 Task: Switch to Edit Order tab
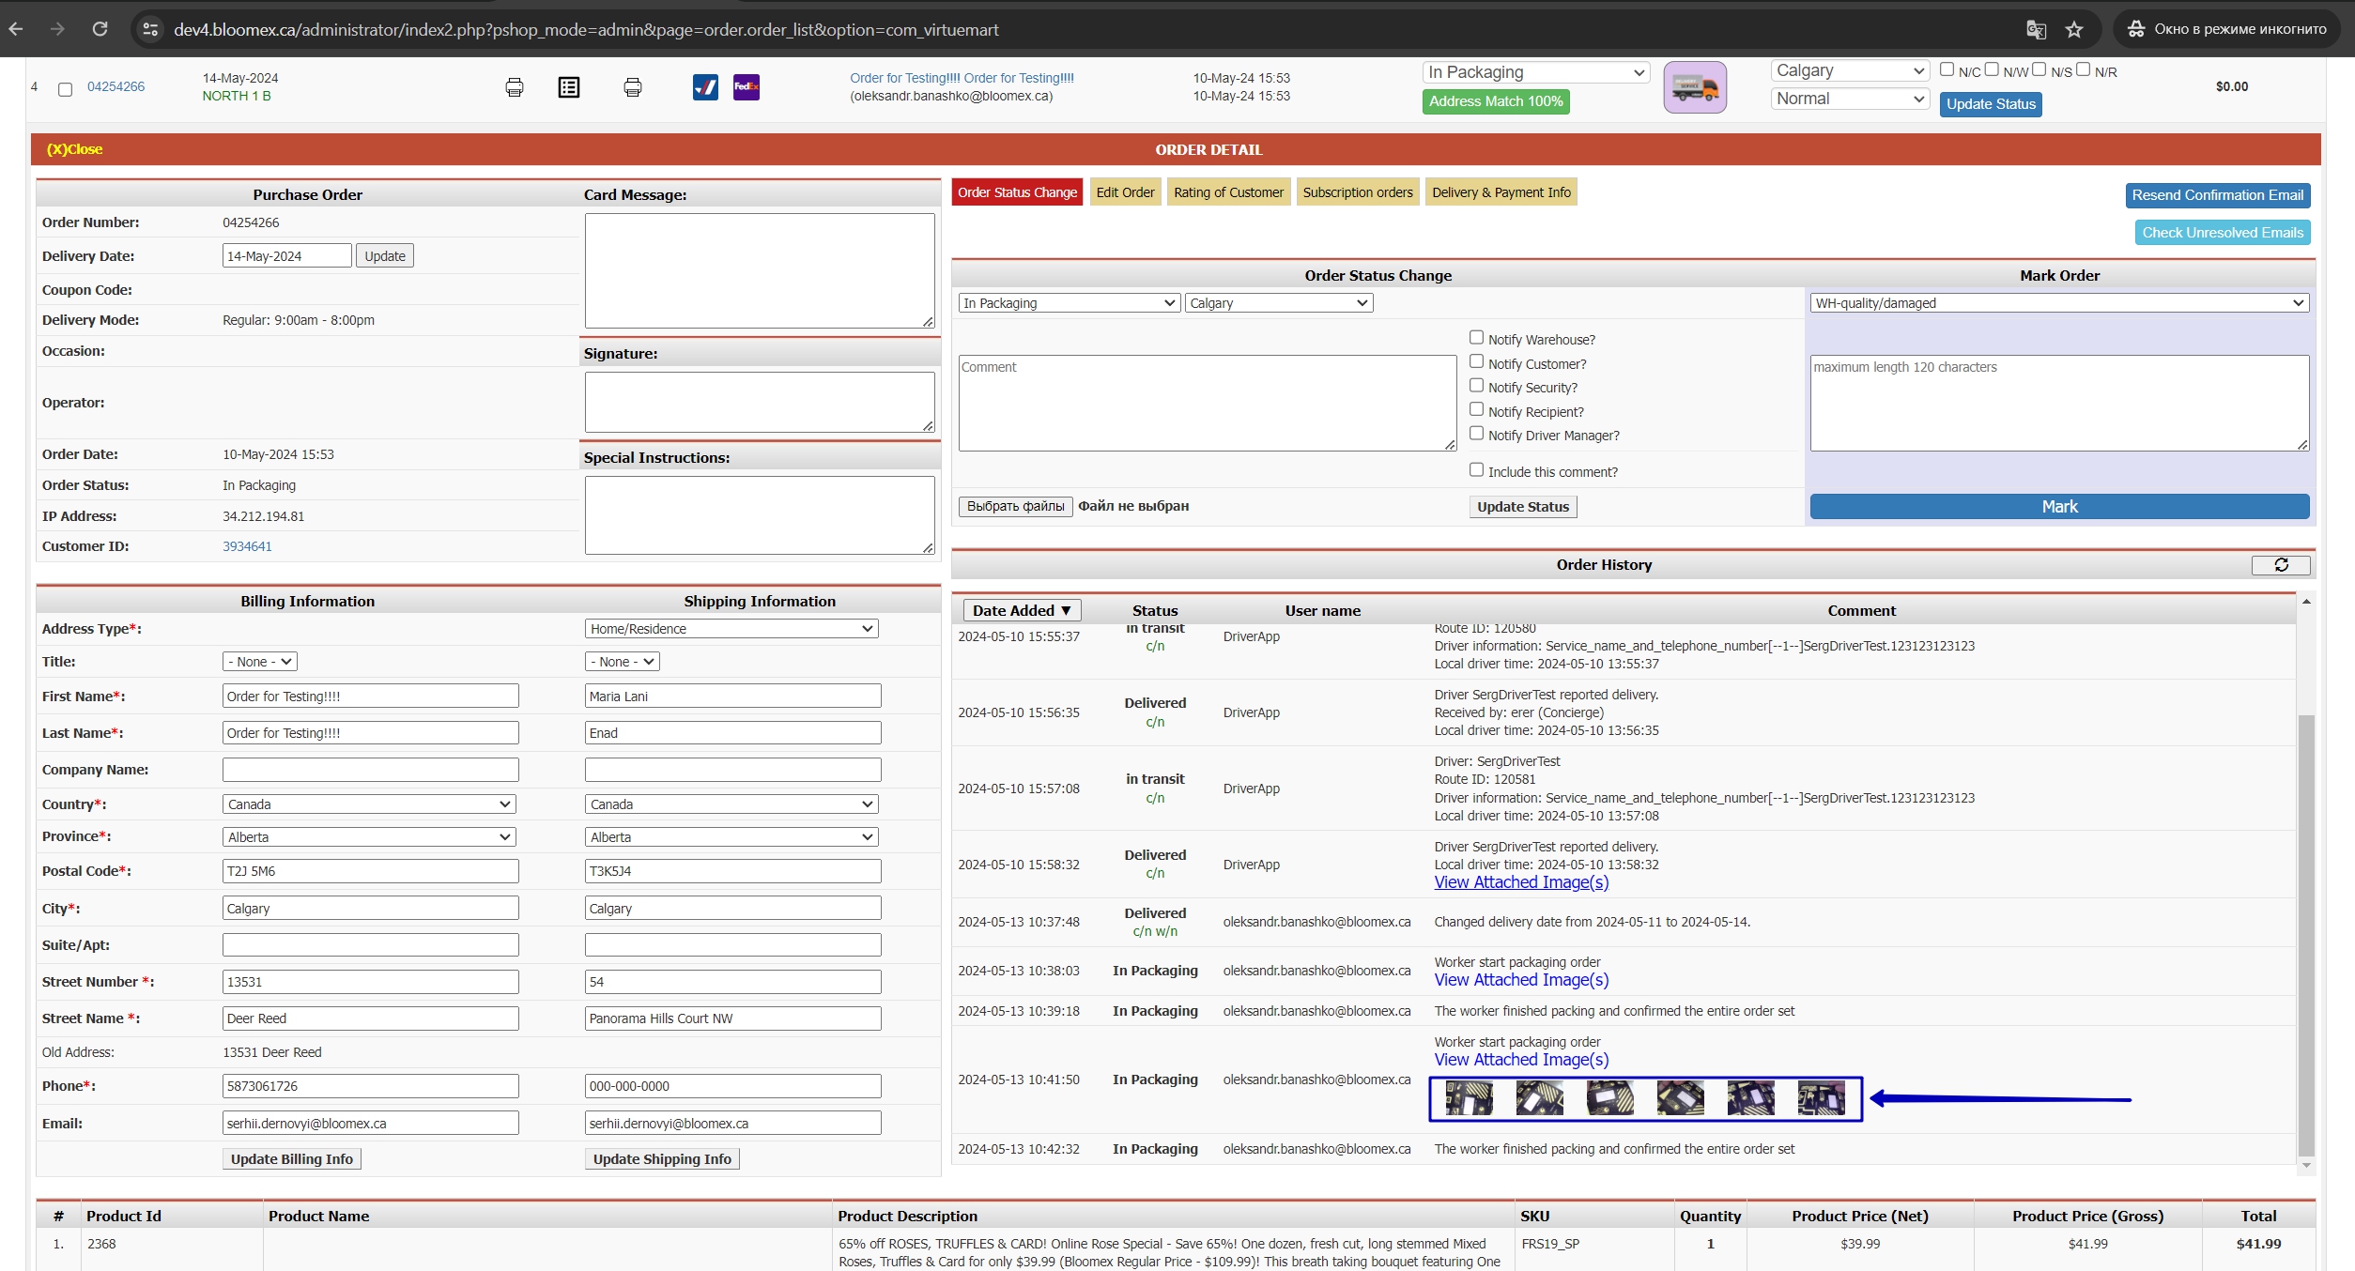point(1125,192)
